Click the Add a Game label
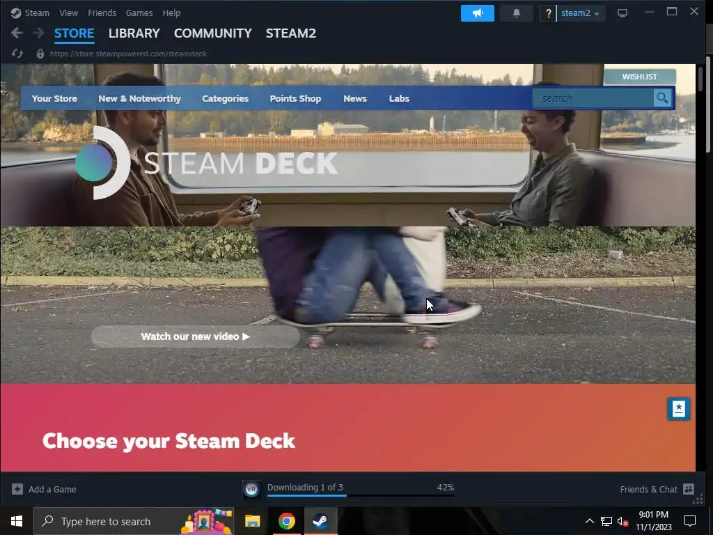713x535 pixels. click(x=52, y=489)
